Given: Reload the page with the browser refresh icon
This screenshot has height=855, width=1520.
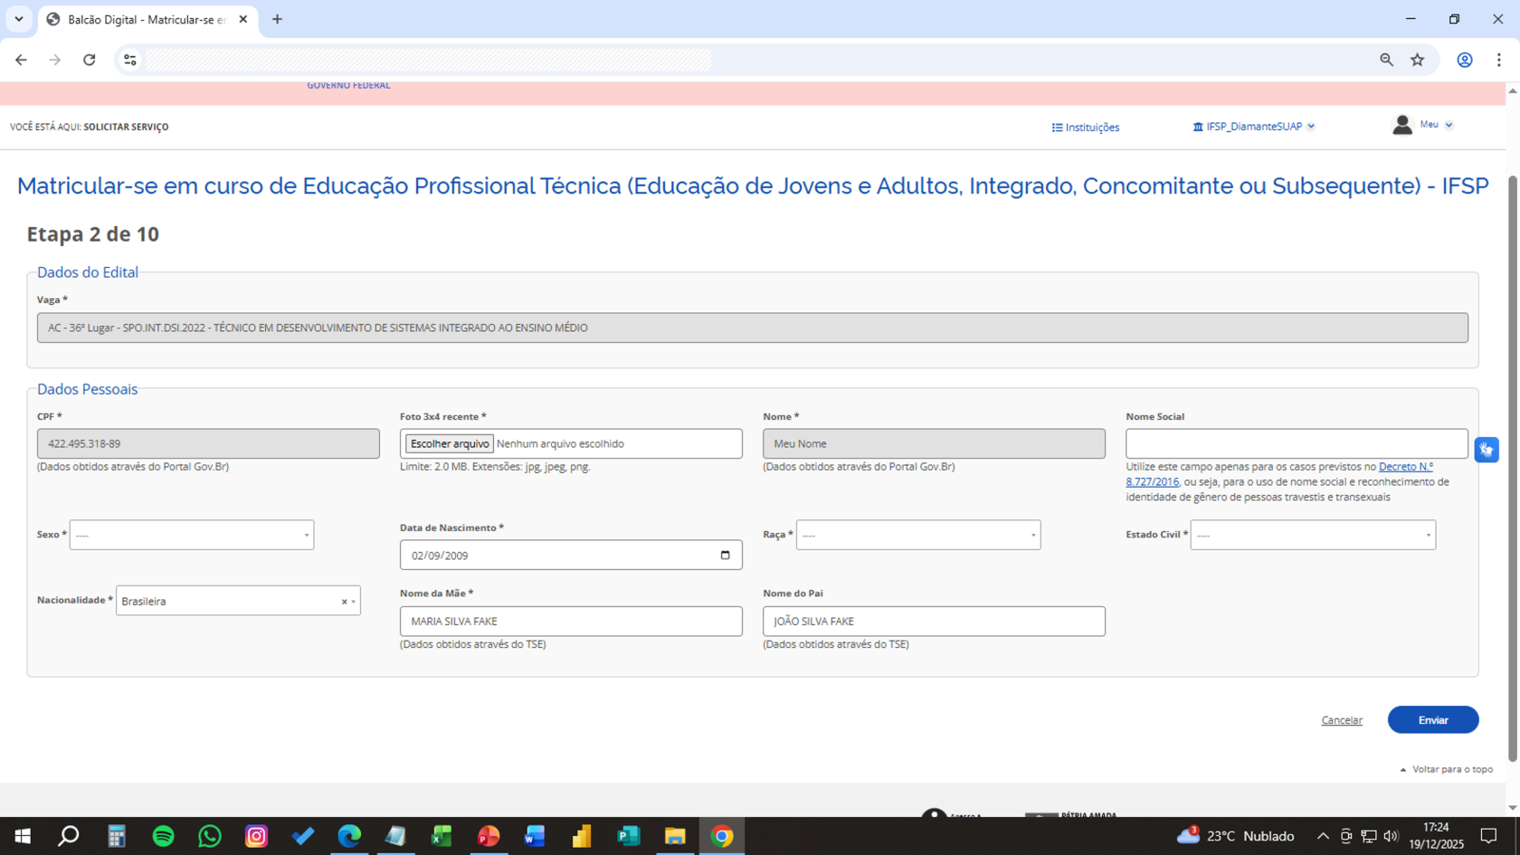Looking at the screenshot, I should (x=90, y=60).
